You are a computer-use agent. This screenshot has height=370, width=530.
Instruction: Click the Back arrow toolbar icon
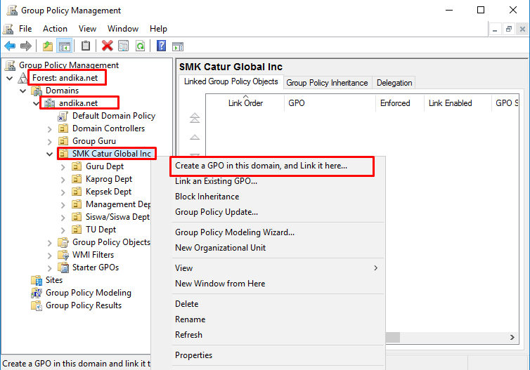pos(10,46)
